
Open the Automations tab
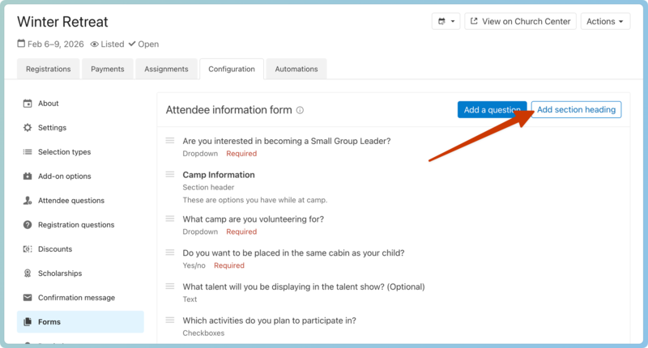pos(296,70)
